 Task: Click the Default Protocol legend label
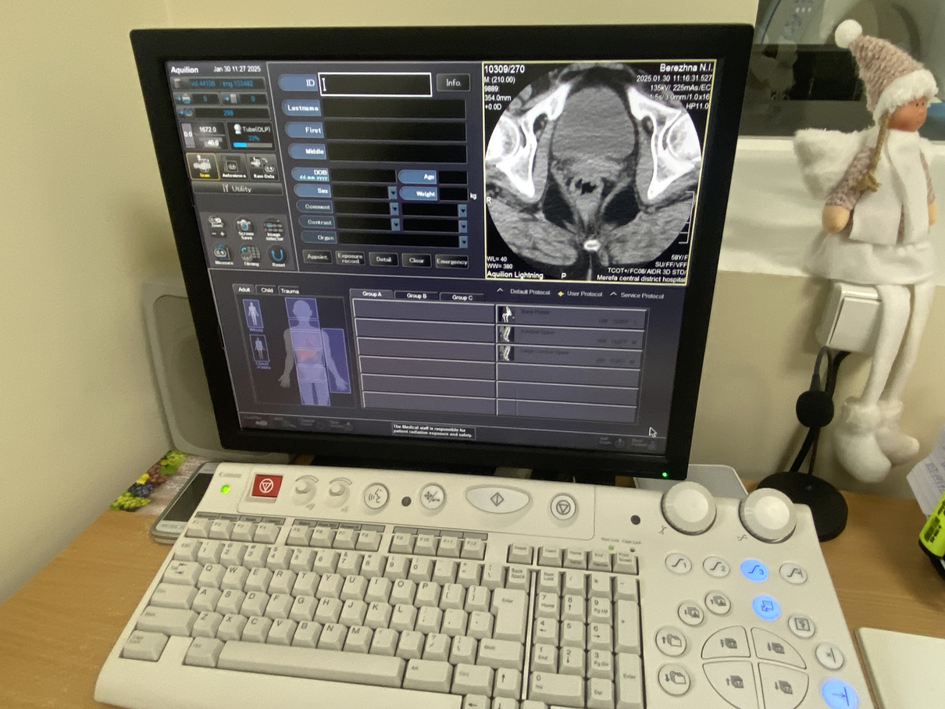(x=530, y=293)
